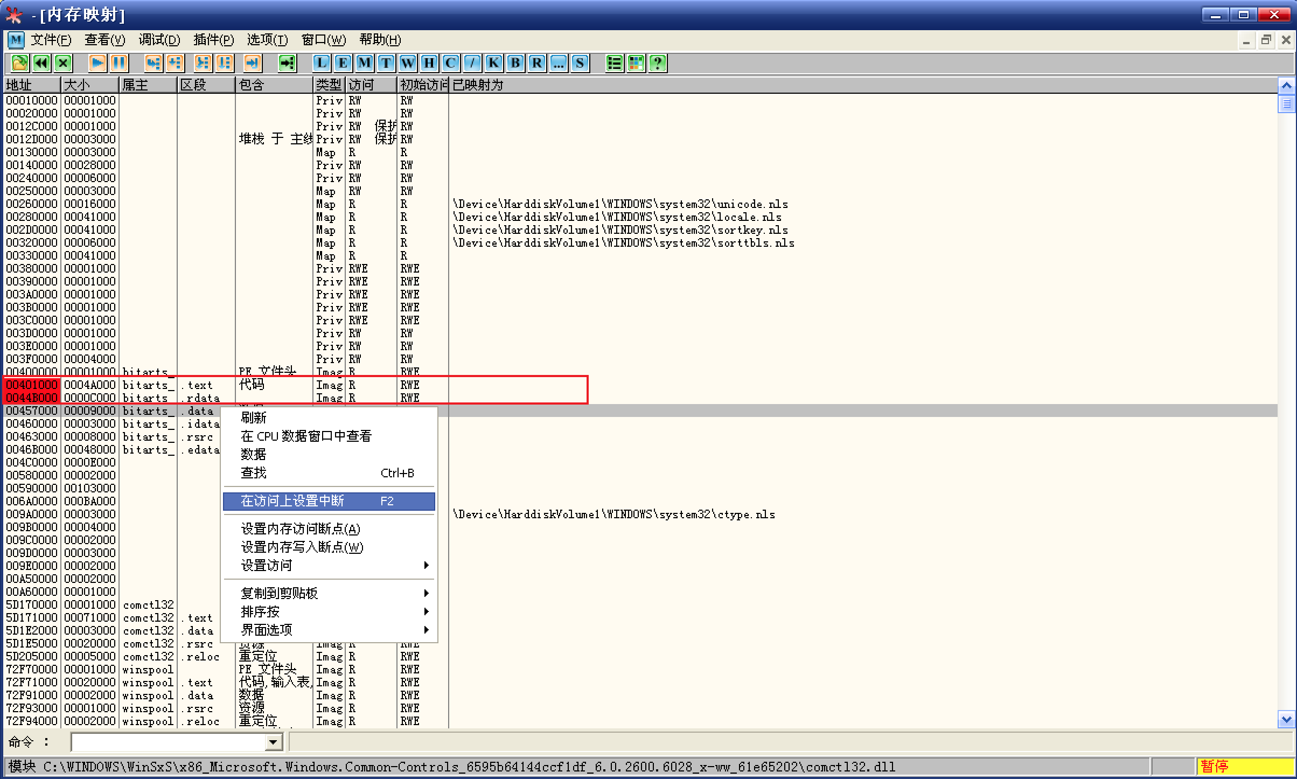Pause execution with the toolbar pause icon
The height and width of the screenshot is (779, 1297).
118,63
